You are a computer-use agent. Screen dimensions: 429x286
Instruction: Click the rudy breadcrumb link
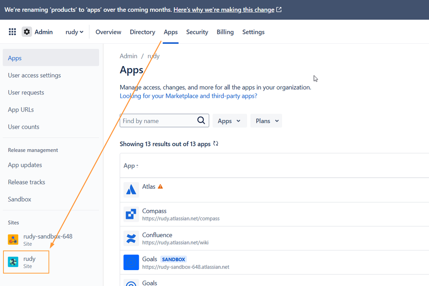(x=153, y=56)
